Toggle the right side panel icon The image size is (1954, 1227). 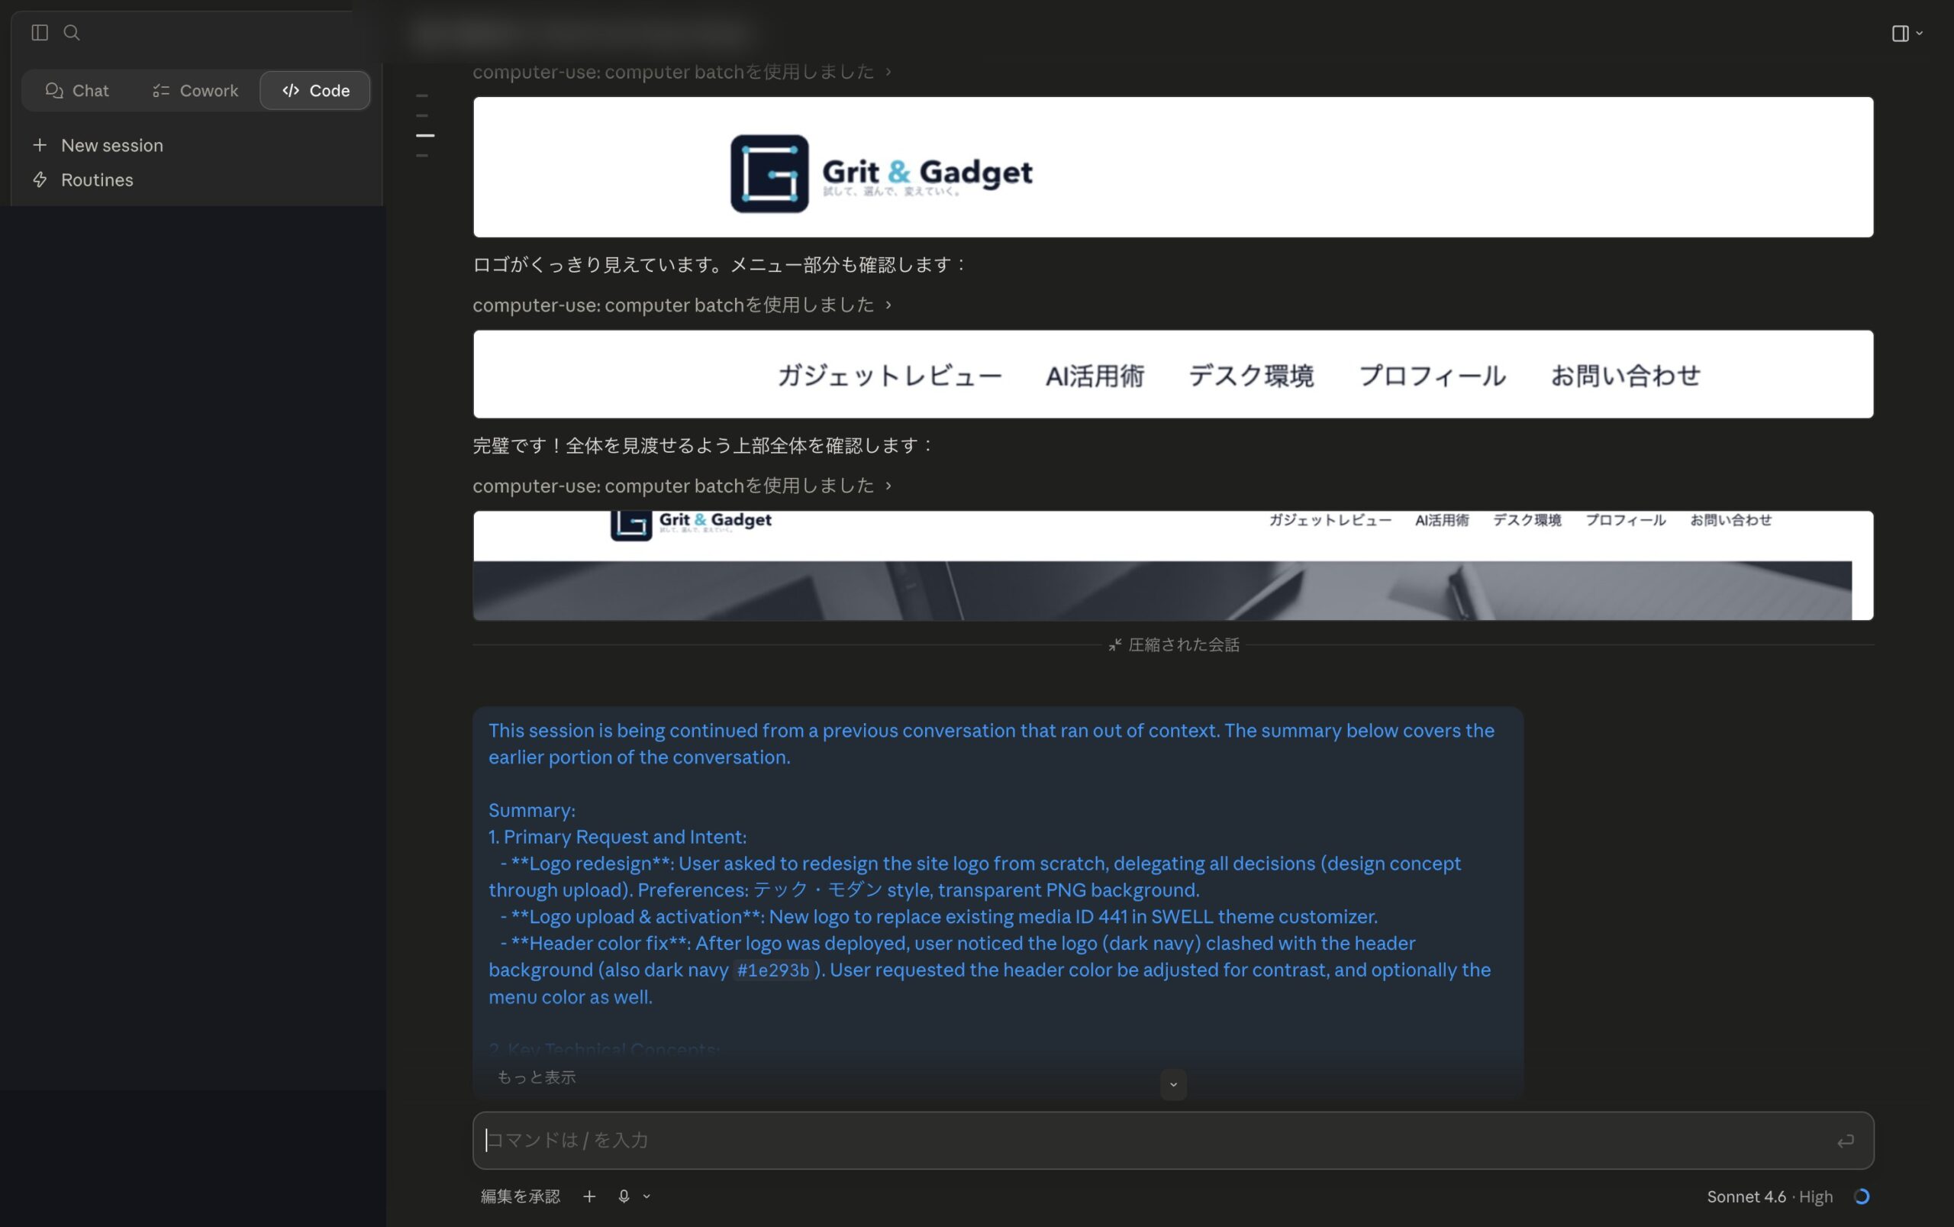[1900, 34]
